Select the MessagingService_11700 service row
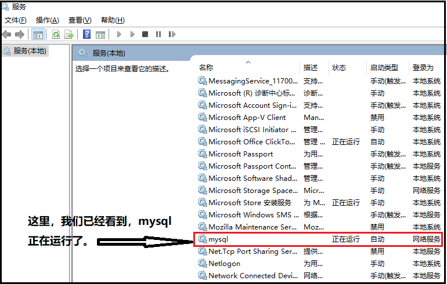447x284 pixels. (x=319, y=81)
